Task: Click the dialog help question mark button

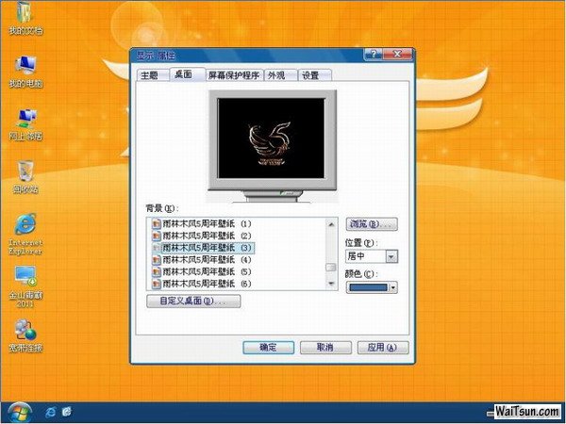Action: (376, 56)
